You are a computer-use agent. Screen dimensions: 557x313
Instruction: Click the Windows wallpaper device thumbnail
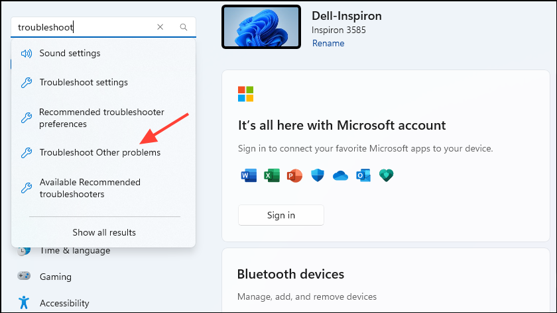click(261, 27)
